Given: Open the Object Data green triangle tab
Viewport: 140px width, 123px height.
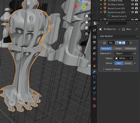Looking at the screenshot, I should tap(94, 93).
